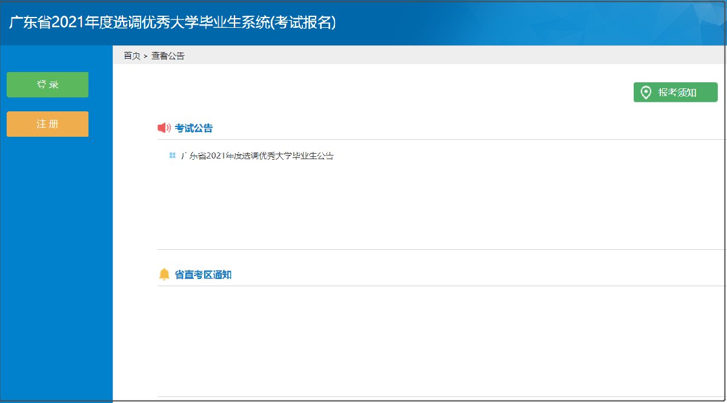This screenshot has height=403, width=727.
Task: Go to 首页 in the breadcrumb
Action: pyautogui.click(x=132, y=56)
